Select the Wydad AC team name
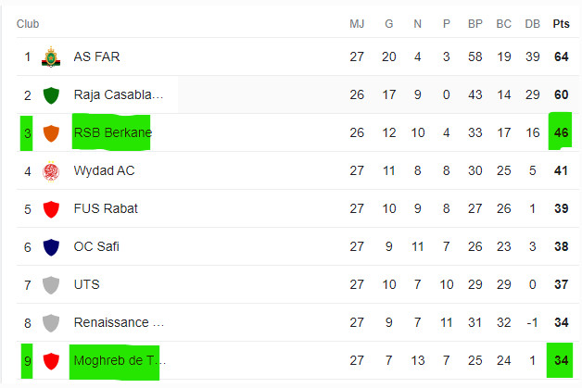This screenshot has width=582, height=388. (x=104, y=171)
